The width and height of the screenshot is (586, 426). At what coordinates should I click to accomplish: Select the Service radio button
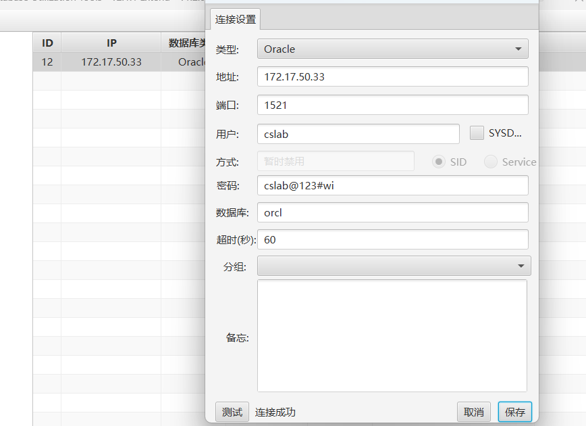coord(491,162)
